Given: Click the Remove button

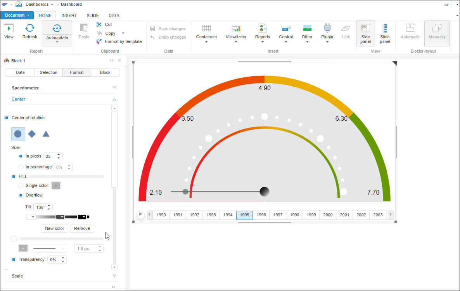Looking at the screenshot, I should tap(82, 228).
